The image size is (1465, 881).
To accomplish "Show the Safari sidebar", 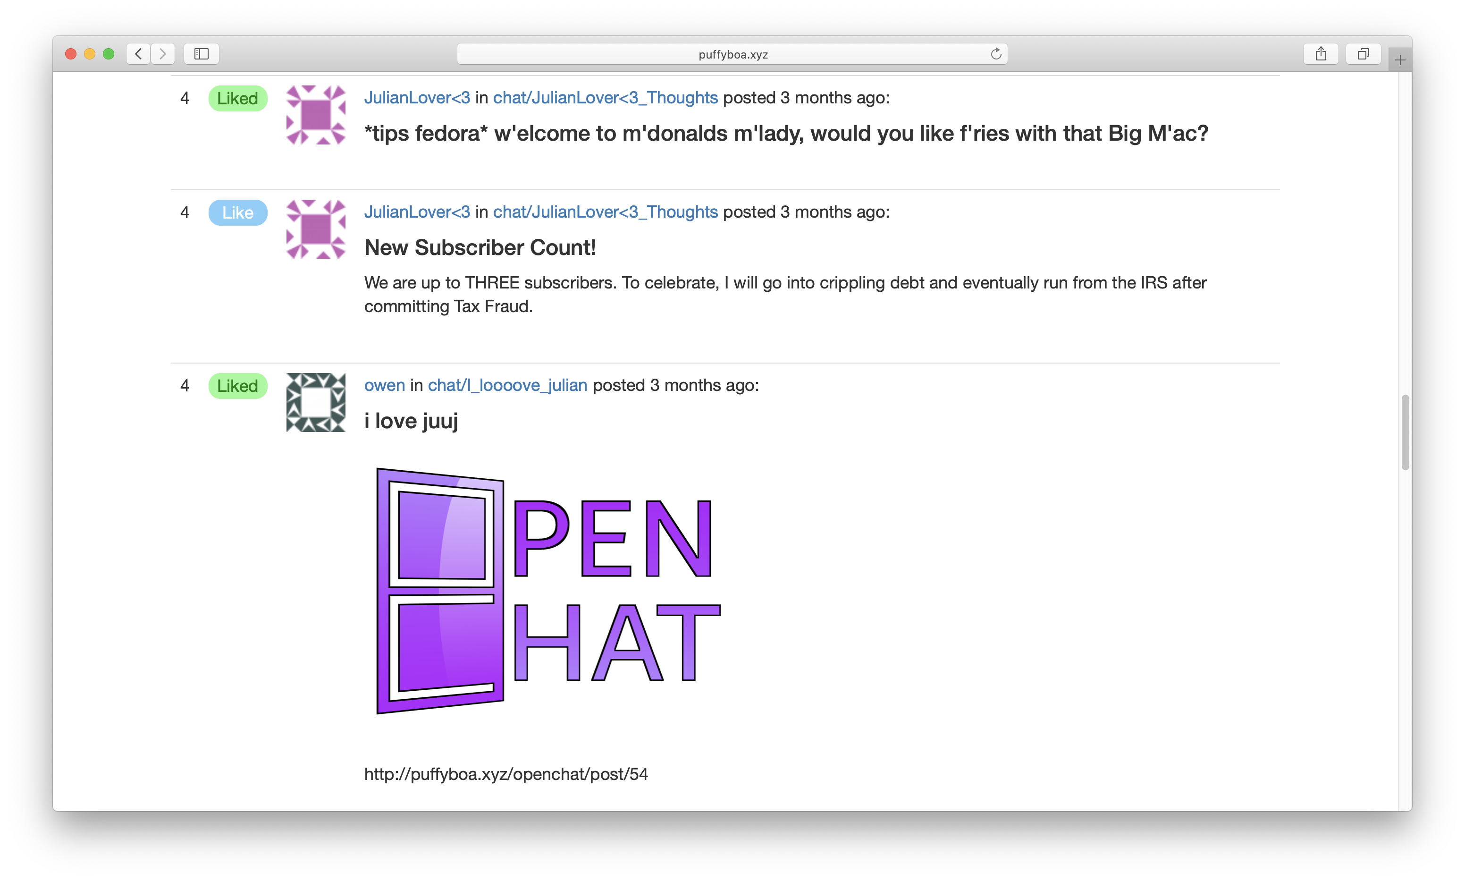I will click(x=202, y=54).
